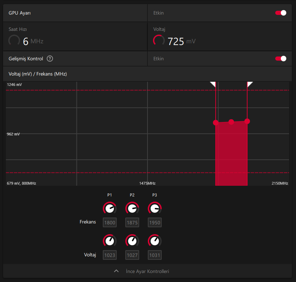This screenshot has width=296, height=282.
Task: Click the P1 Frekans dial
Action: pos(110,209)
